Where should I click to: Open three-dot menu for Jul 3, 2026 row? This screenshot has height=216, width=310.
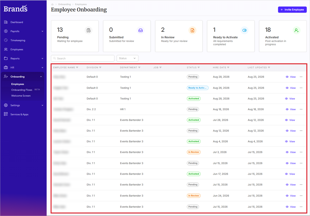tap(301, 152)
